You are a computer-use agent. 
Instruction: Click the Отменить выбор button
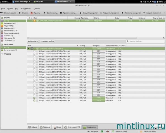coord(47,41)
